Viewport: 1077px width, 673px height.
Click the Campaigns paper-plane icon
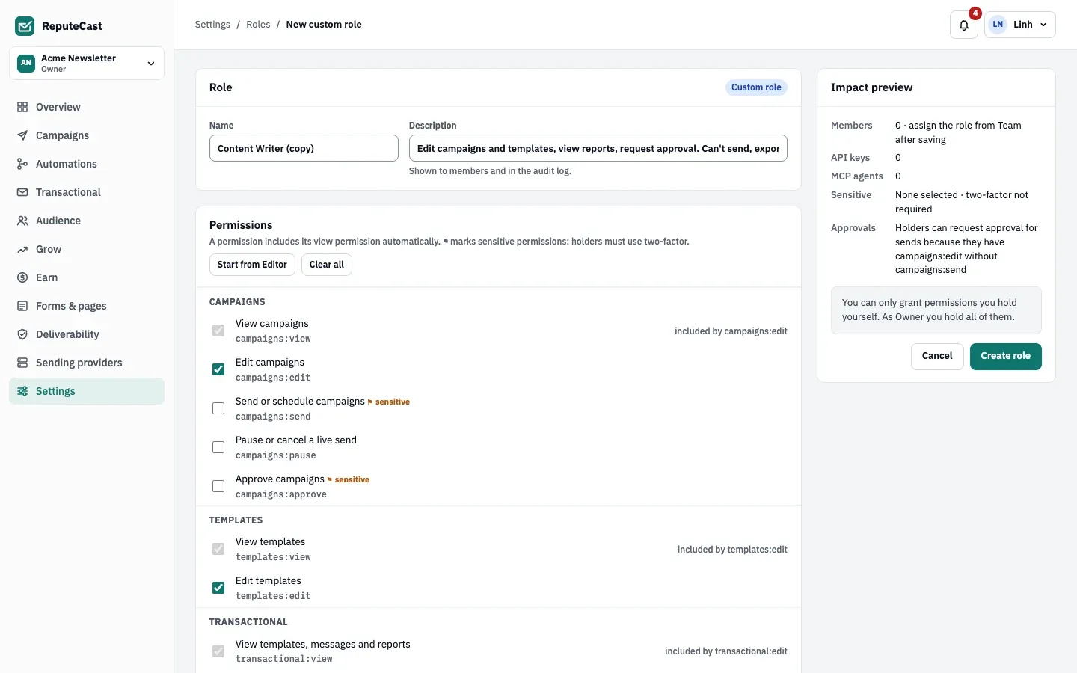(x=22, y=135)
